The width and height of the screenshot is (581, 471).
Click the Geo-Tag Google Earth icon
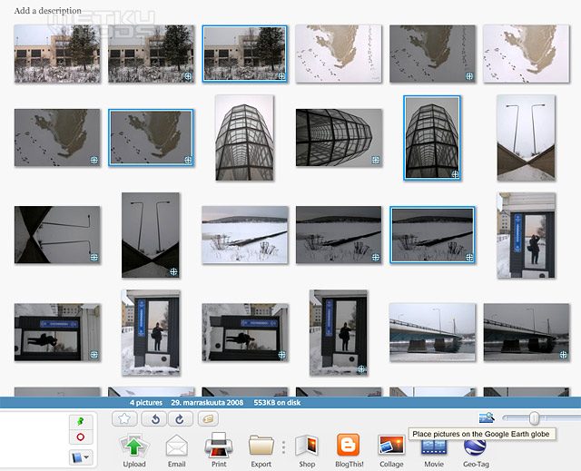(475, 447)
